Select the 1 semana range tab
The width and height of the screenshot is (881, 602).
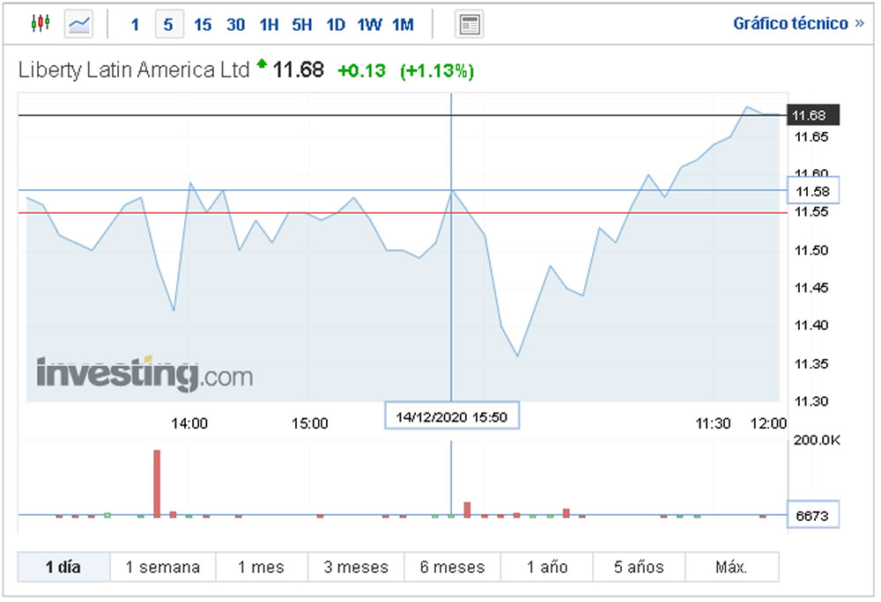163,567
